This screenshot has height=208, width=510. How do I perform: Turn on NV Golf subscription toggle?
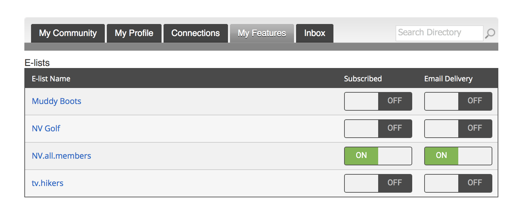(x=378, y=129)
